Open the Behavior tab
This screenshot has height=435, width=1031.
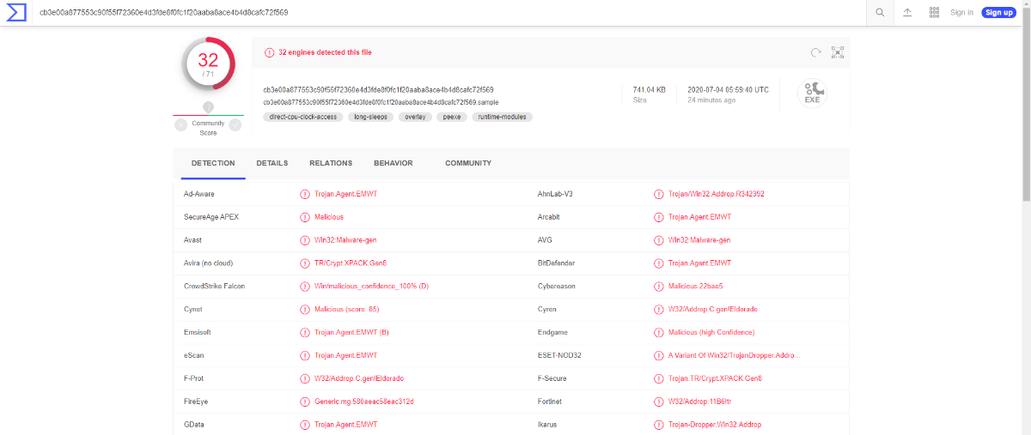(393, 163)
